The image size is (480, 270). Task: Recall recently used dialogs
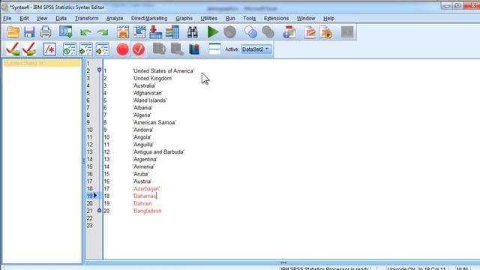tap(65, 31)
